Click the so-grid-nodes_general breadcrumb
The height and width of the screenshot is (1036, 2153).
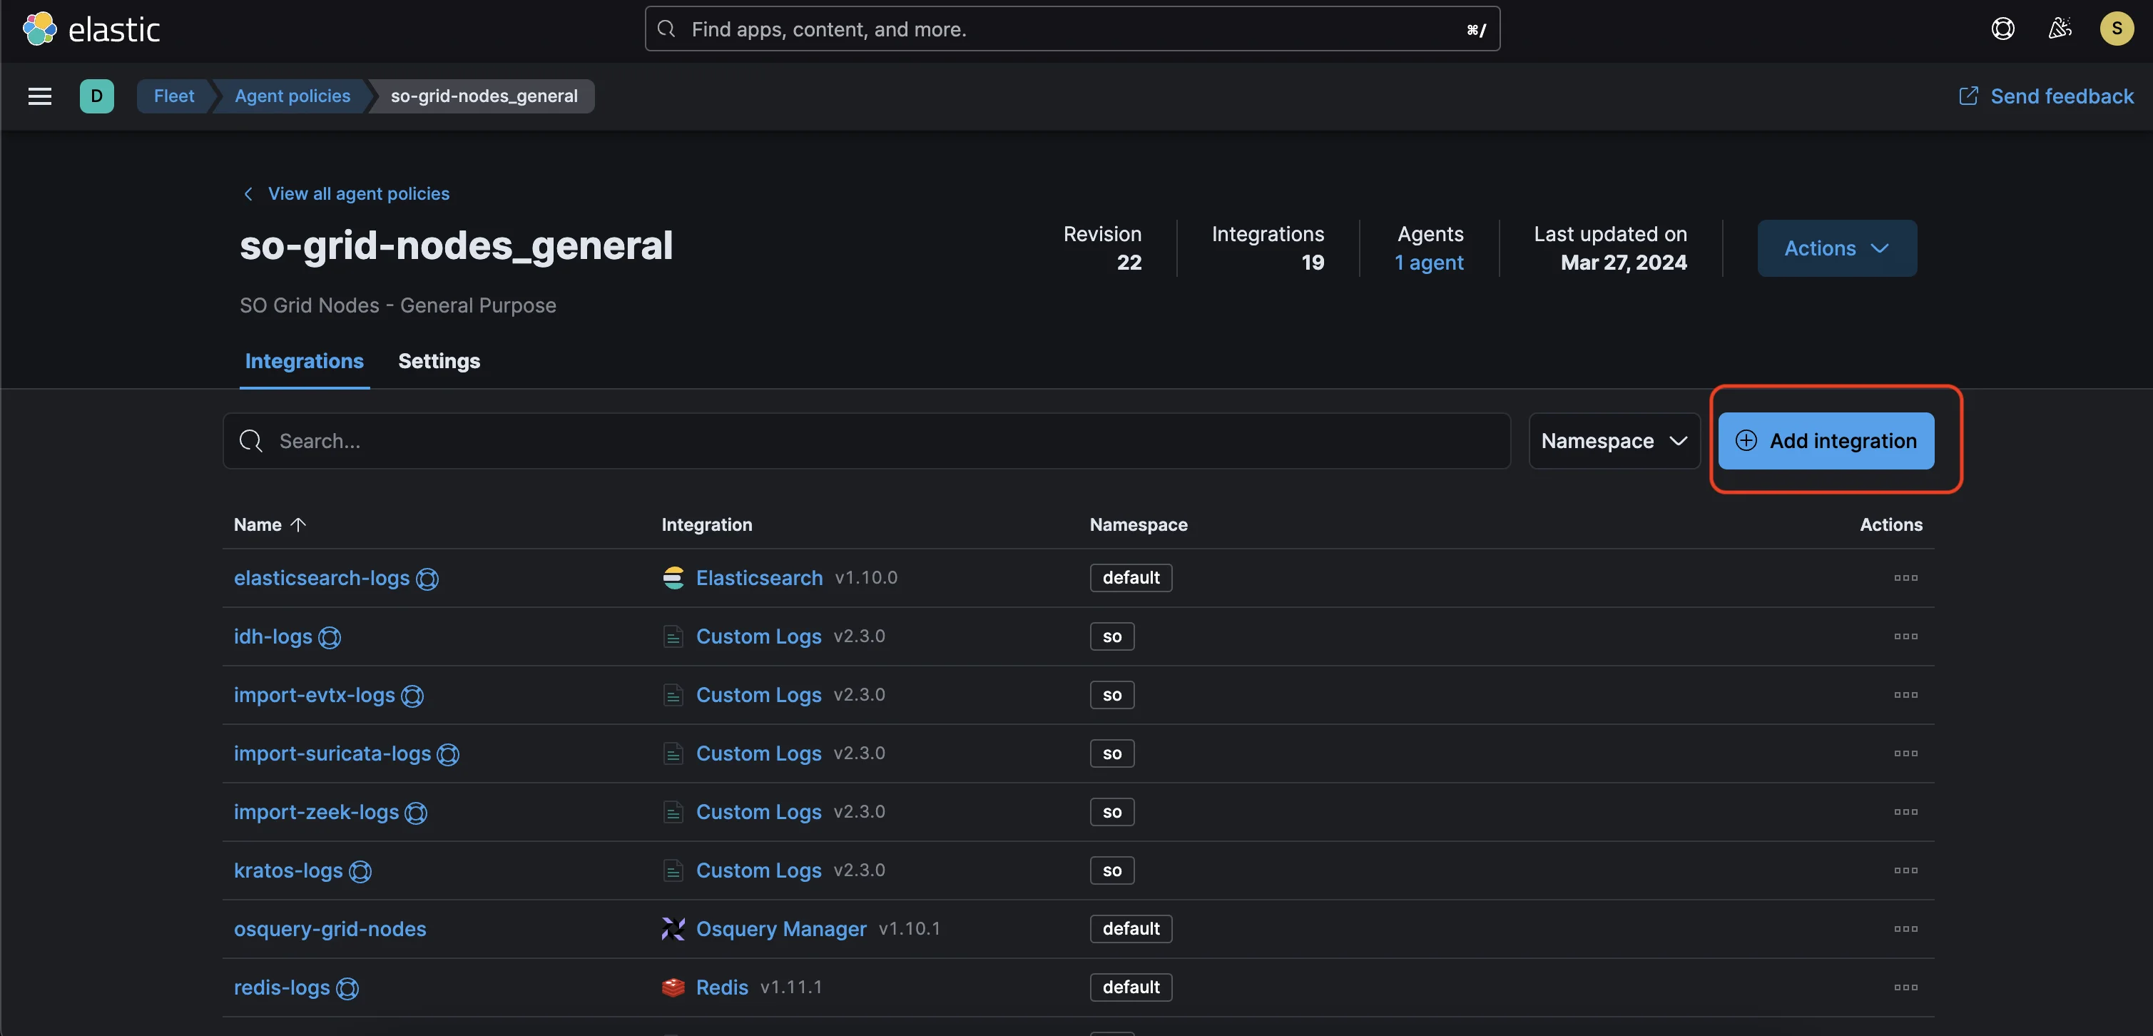click(484, 96)
